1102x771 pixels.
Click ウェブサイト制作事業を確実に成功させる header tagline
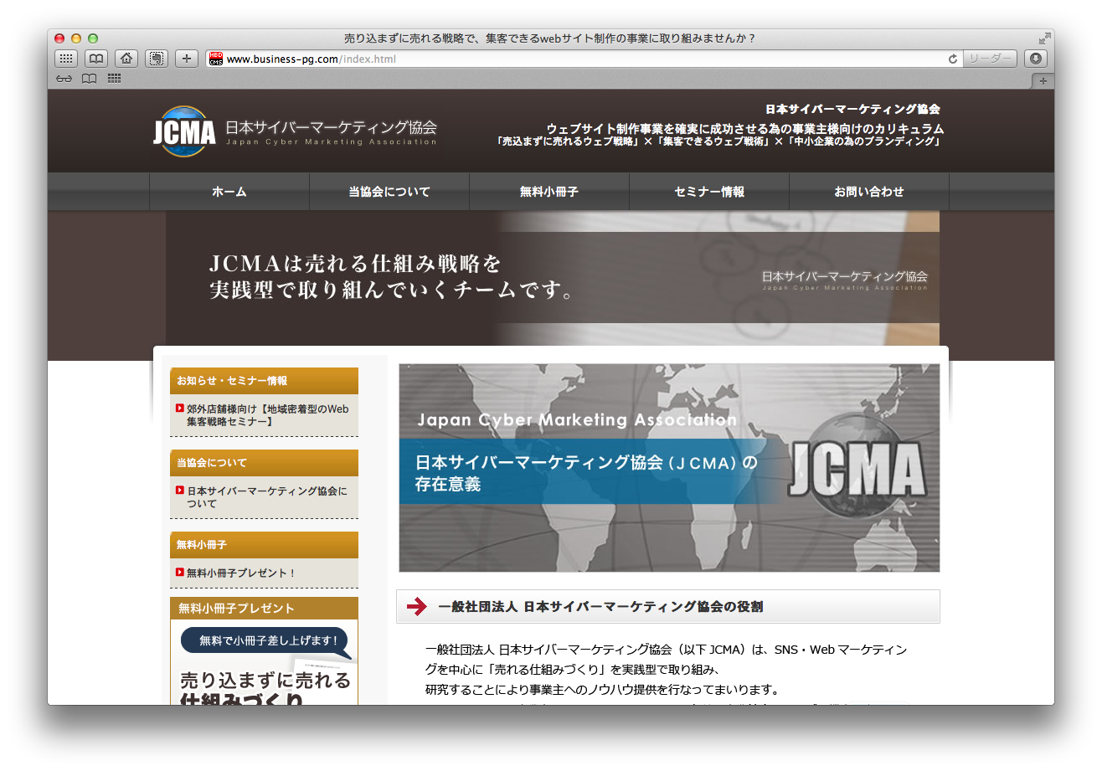click(745, 129)
